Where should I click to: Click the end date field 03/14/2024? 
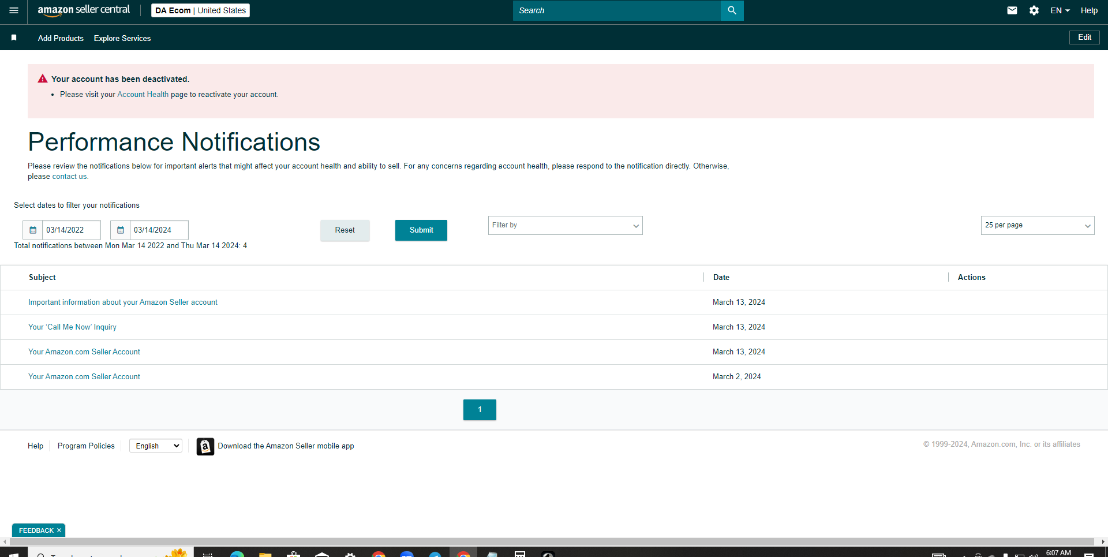[159, 230]
